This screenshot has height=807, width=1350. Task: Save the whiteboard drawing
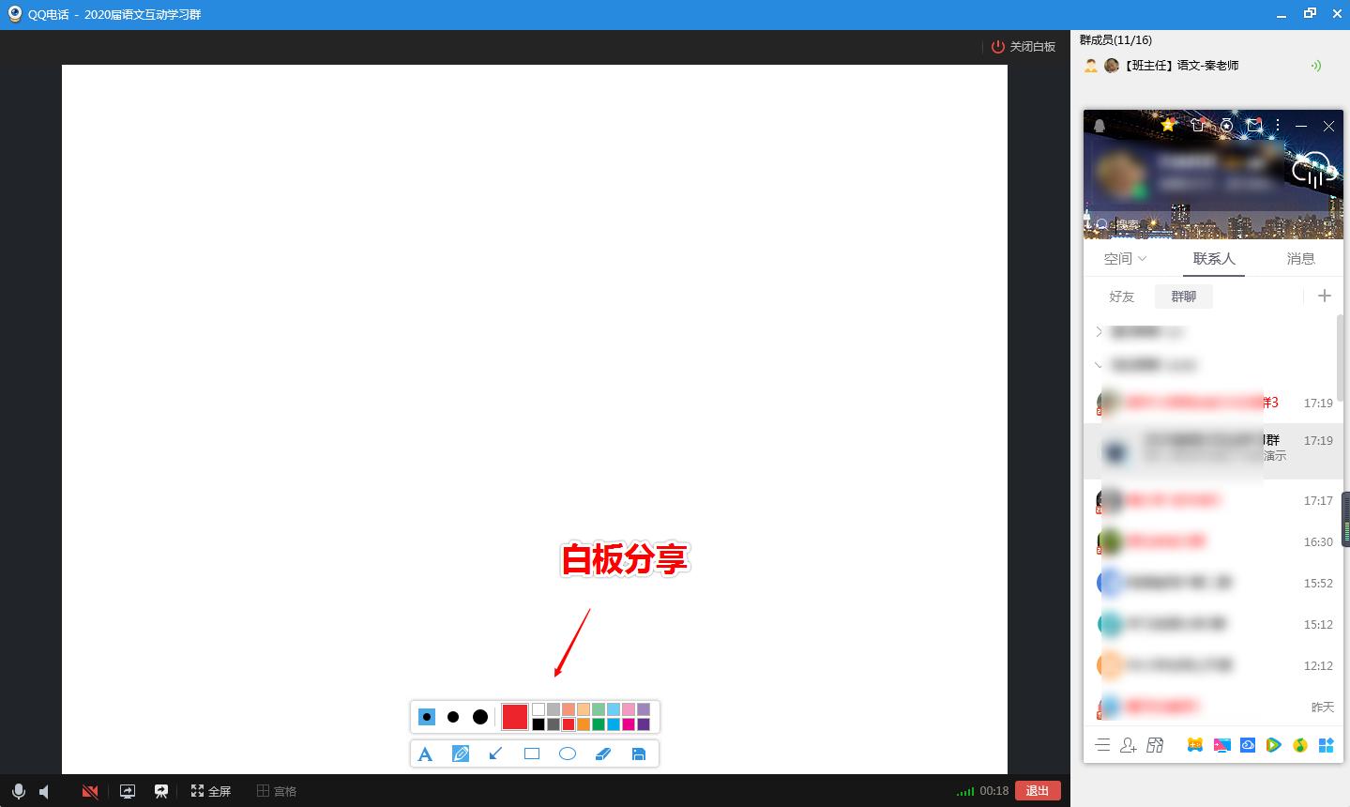pos(638,753)
